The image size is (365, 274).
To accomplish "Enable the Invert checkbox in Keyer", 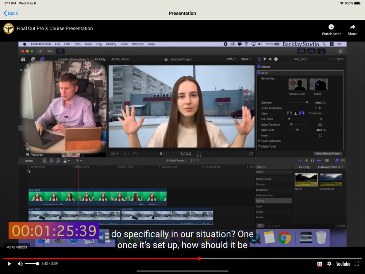I will (320, 136).
